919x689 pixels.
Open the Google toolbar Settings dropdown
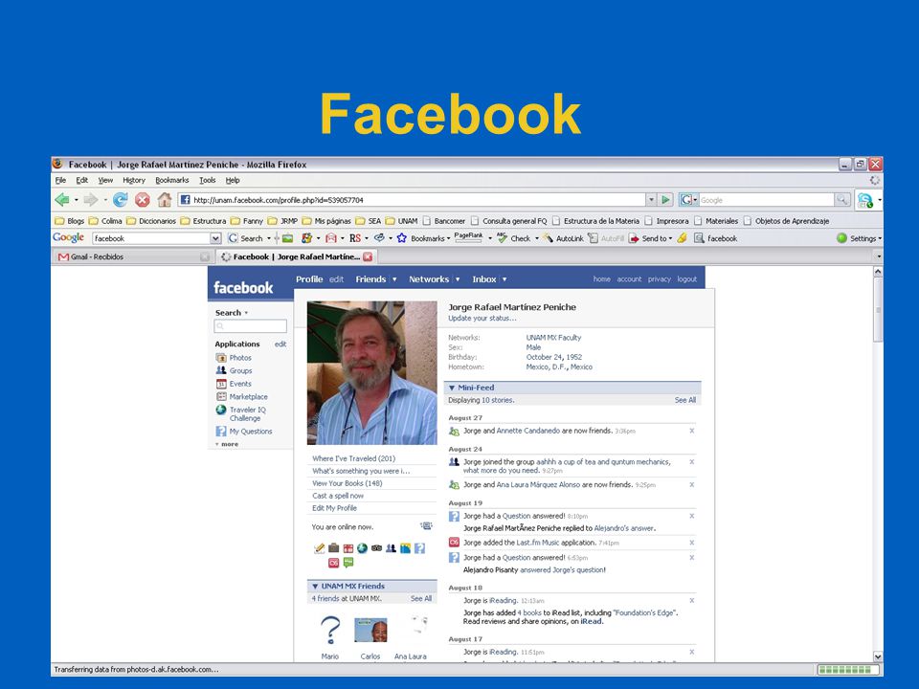[860, 238]
